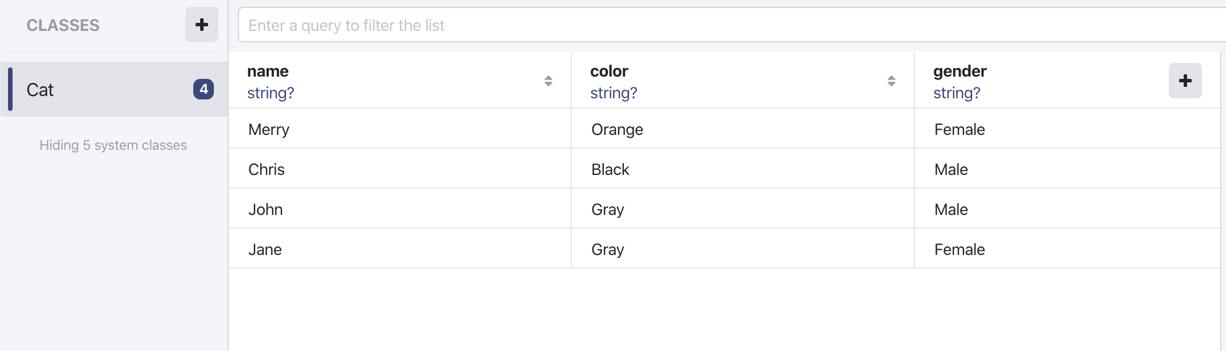Click the gender column header

(960, 71)
